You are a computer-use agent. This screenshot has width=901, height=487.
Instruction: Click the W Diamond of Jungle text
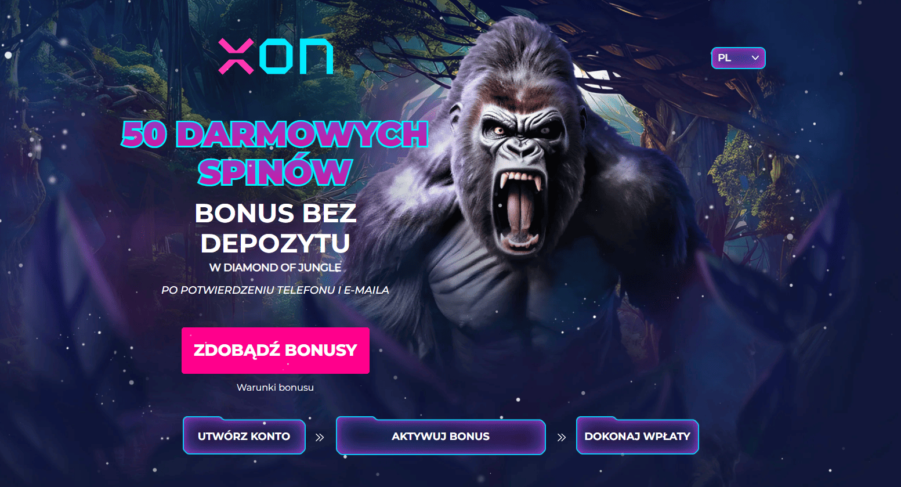click(x=275, y=268)
